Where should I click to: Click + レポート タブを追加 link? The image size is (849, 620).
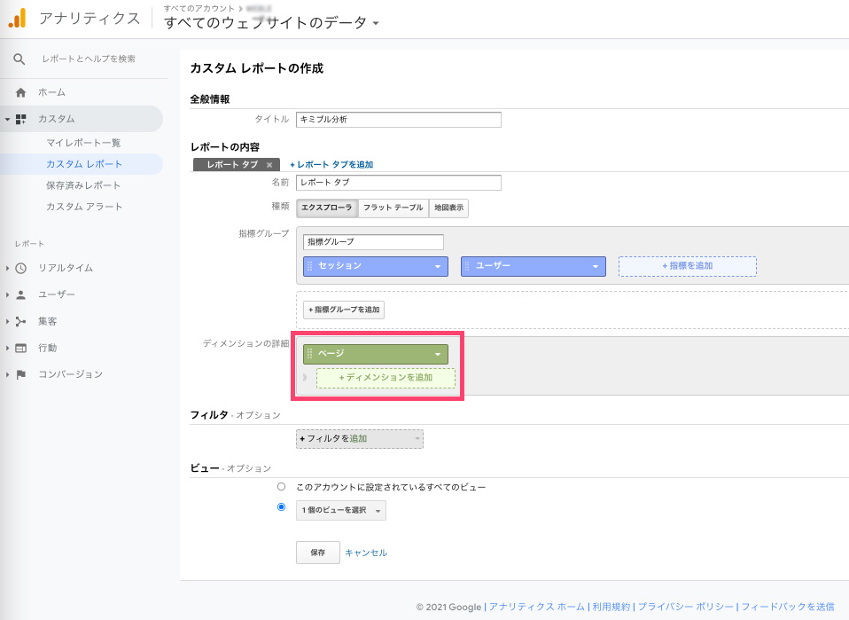[x=331, y=165]
